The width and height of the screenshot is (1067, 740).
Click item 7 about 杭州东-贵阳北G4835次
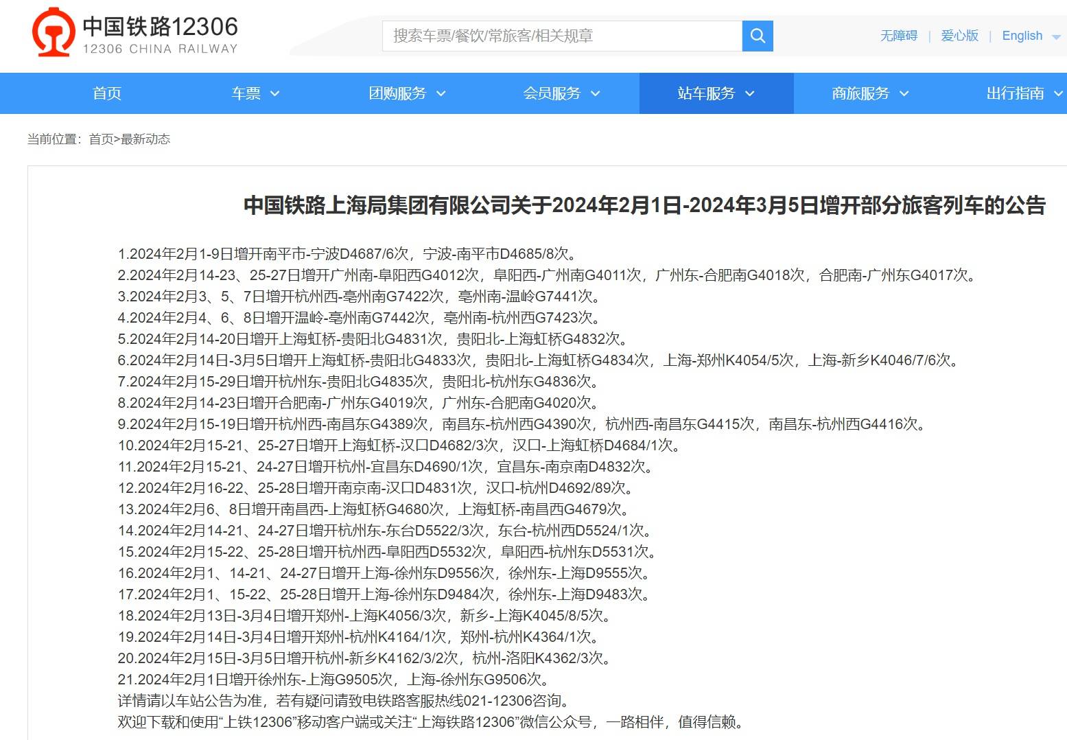coord(359,382)
